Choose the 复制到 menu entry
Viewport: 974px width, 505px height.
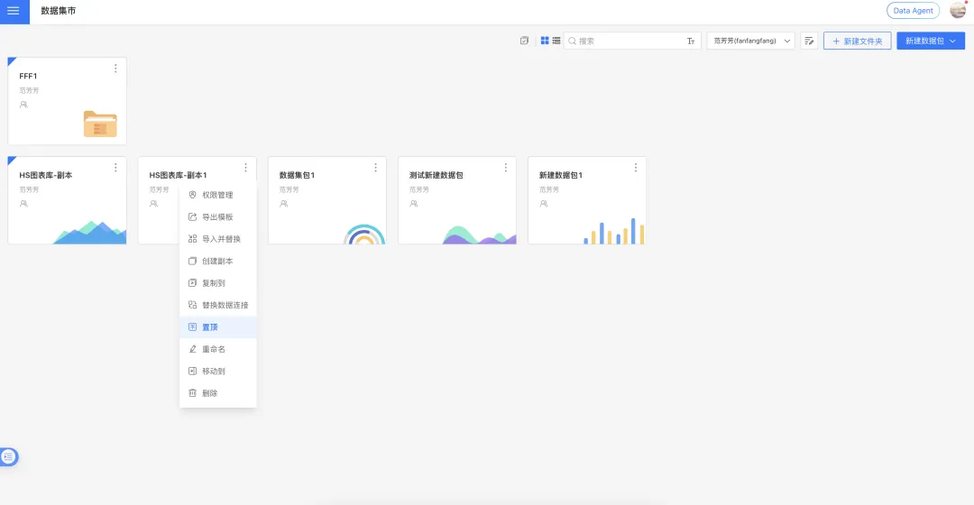[218, 283]
